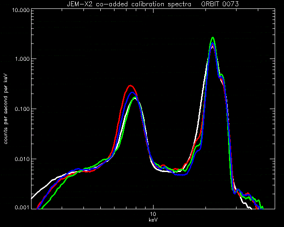Click the white curve's tail at bottom right

(249, 207)
